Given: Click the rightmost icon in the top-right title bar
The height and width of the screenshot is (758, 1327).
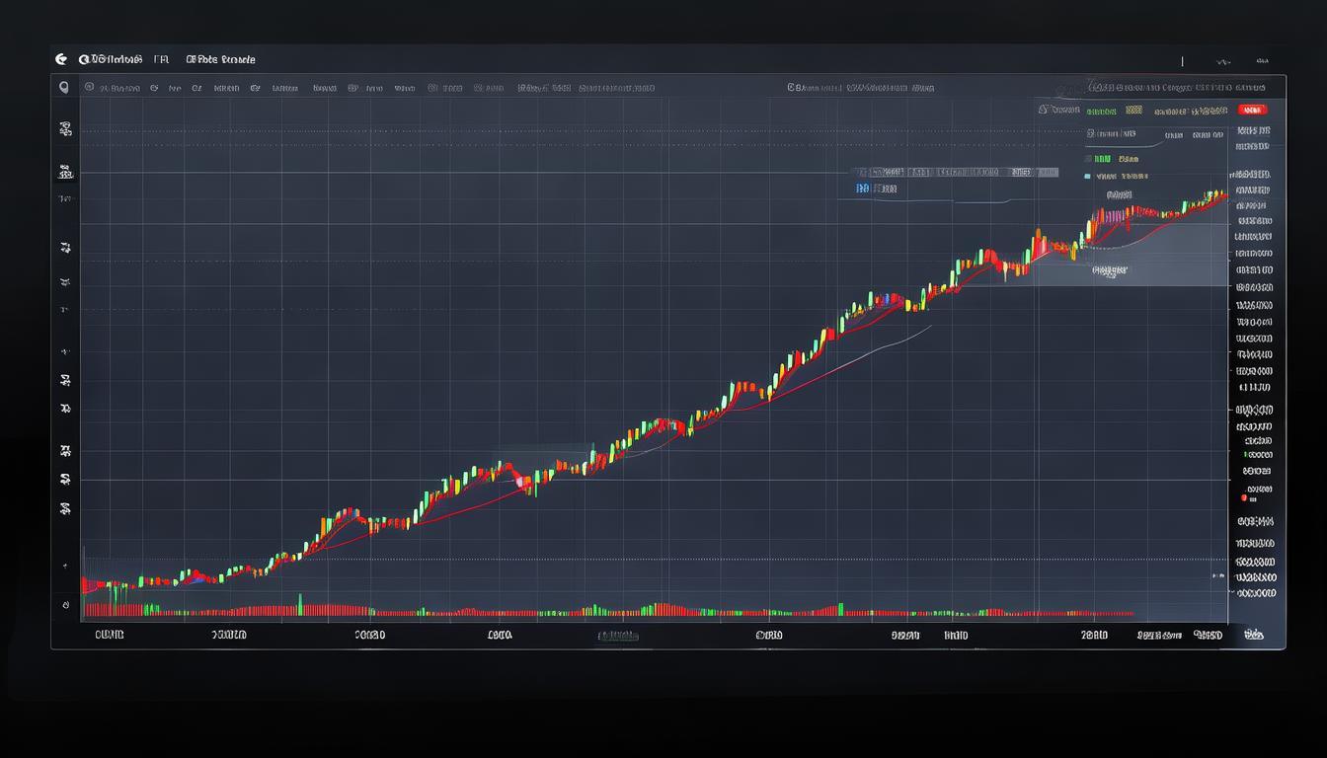Looking at the screenshot, I should coord(1259,60).
